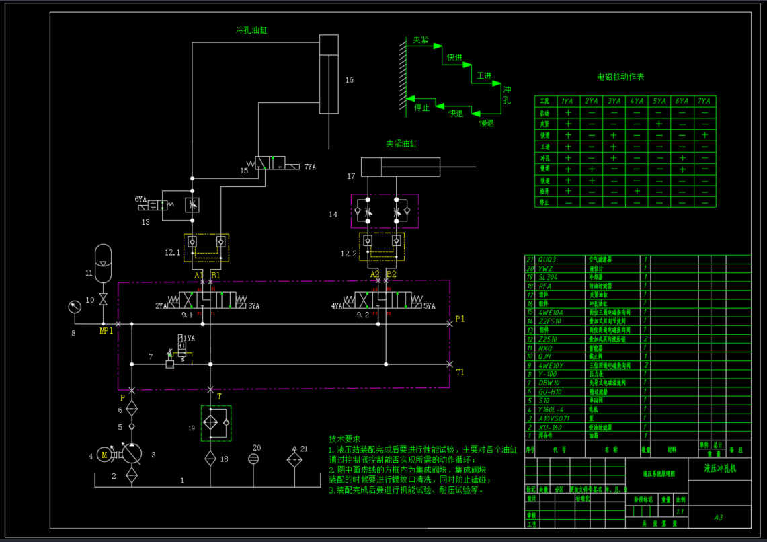This screenshot has height=542, width=767.
Task: Click the 'T1' port label
Action: [460, 373]
